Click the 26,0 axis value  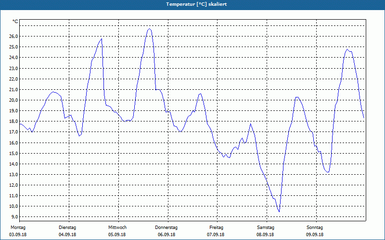tap(14, 36)
